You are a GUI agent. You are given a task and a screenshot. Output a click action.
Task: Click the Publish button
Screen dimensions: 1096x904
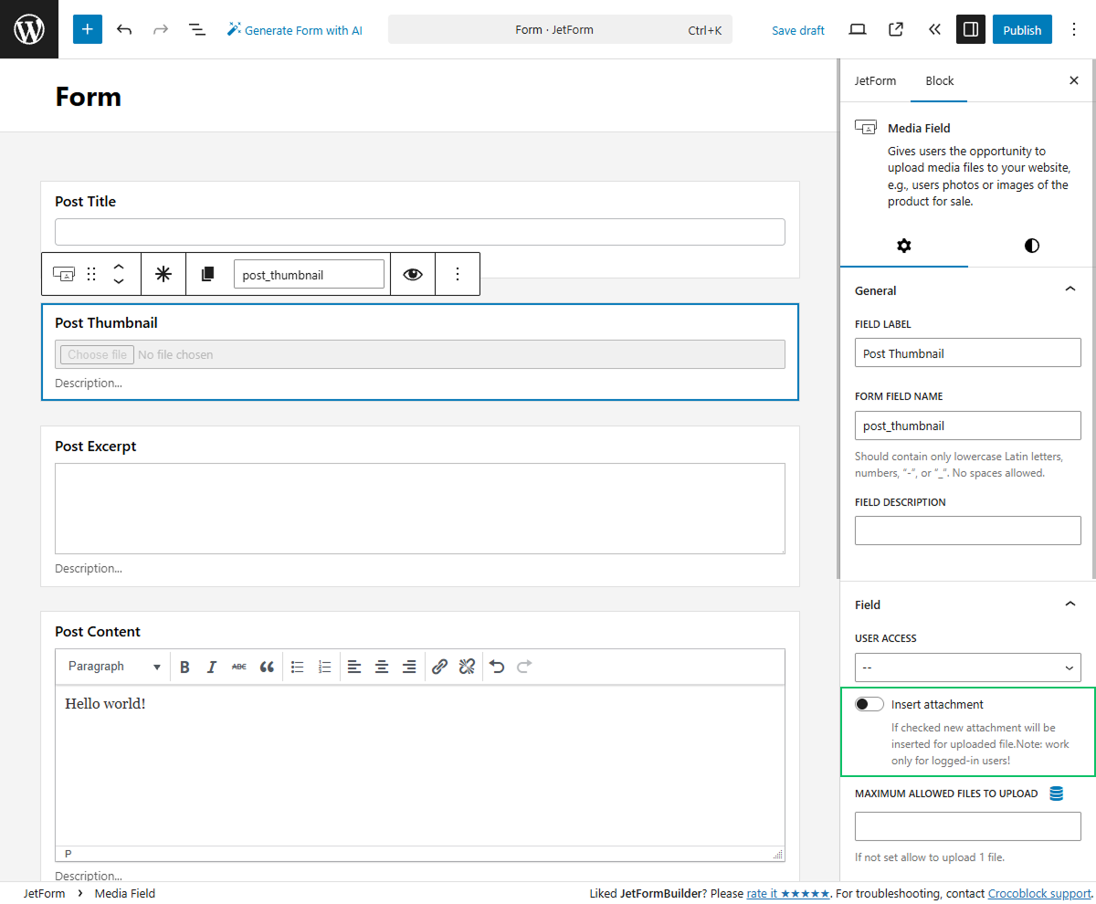coord(1022,29)
